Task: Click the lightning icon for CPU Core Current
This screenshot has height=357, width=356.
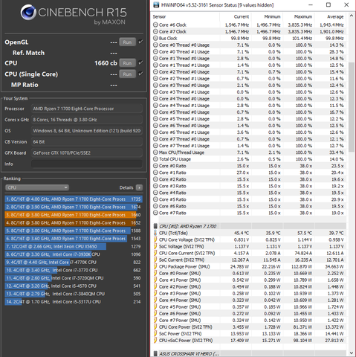Action: click(155, 253)
